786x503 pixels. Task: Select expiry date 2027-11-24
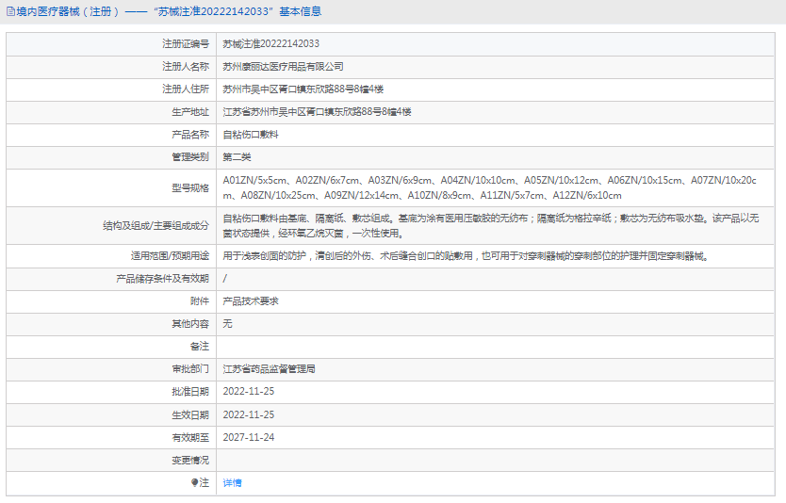click(x=249, y=437)
